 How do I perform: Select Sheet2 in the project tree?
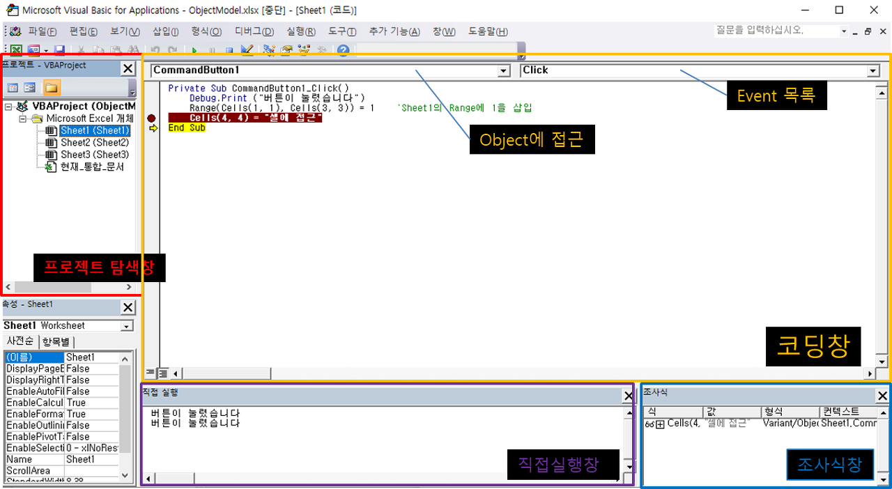click(95, 142)
